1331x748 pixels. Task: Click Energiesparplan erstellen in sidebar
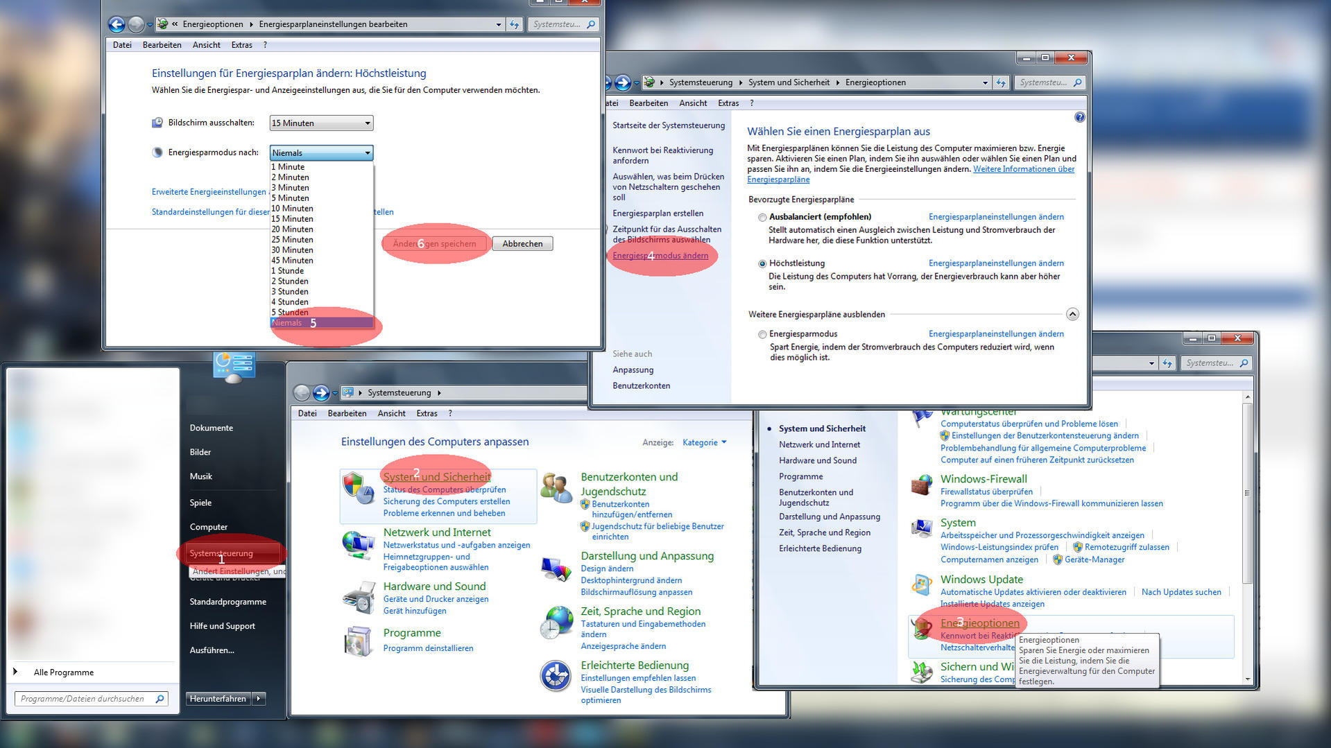(x=658, y=214)
